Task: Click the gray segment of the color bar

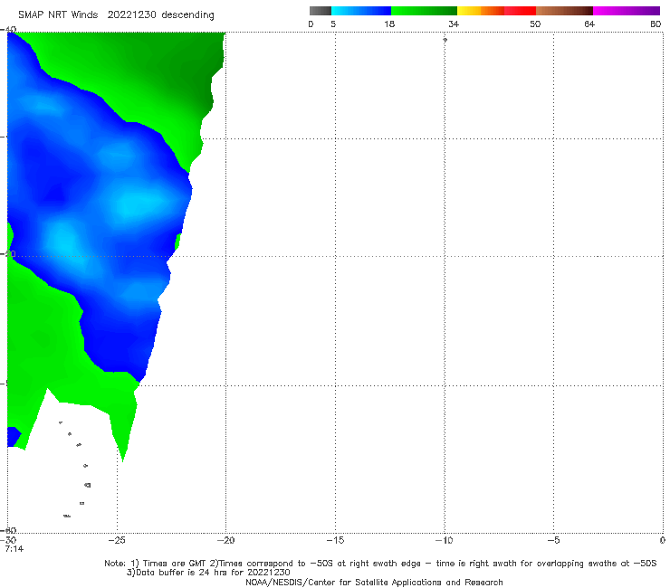Action: pos(320,11)
